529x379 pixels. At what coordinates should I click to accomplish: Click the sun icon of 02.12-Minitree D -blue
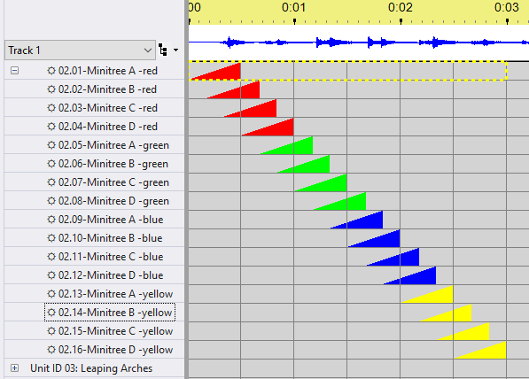(51, 275)
